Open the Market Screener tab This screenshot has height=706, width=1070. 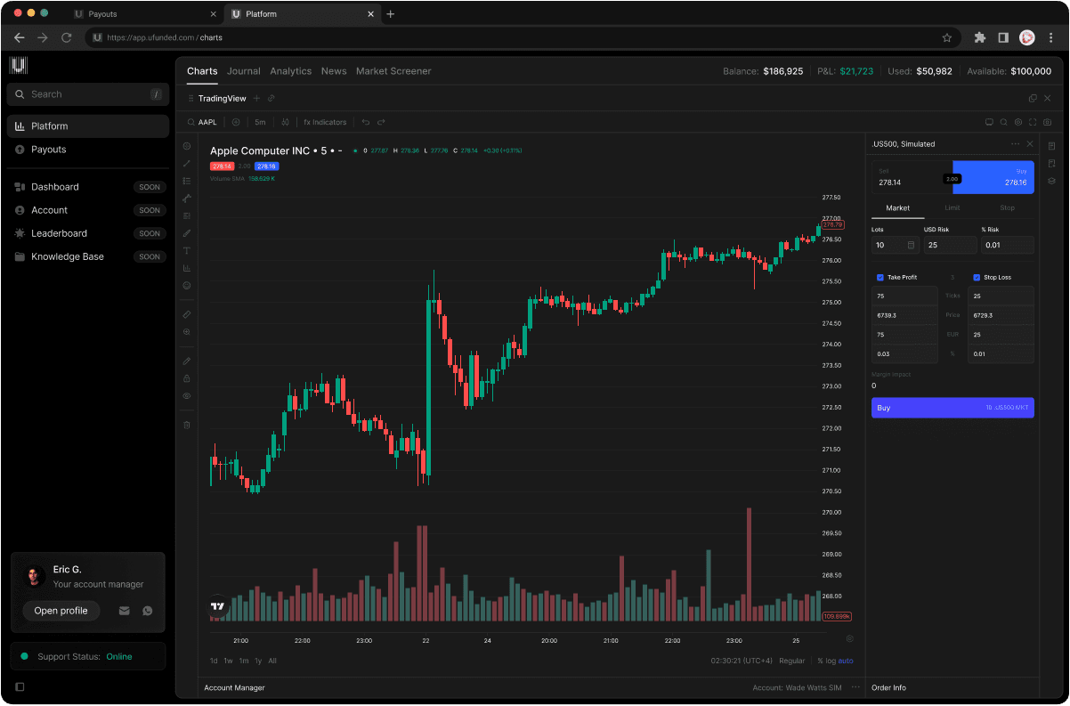(x=393, y=71)
